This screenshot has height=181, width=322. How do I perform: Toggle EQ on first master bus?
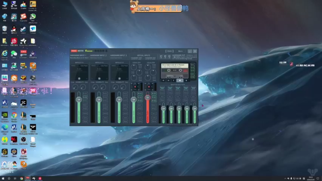pyautogui.click(x=162, y=97)
